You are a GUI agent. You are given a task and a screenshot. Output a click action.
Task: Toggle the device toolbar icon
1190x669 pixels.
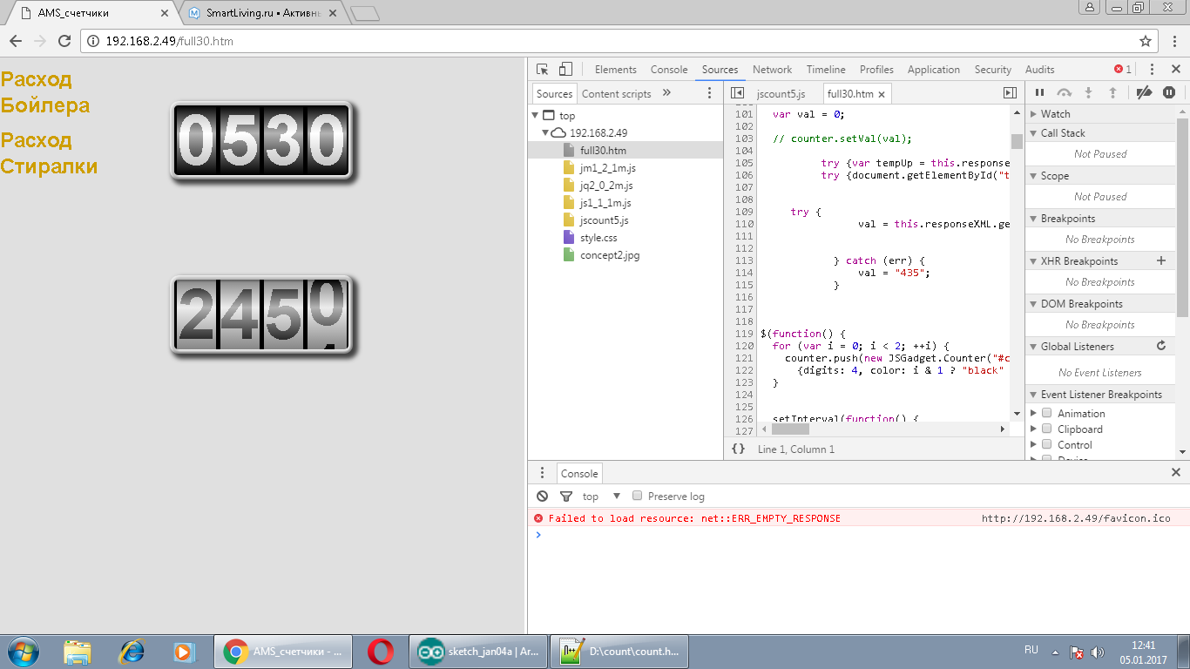point(565,70)
